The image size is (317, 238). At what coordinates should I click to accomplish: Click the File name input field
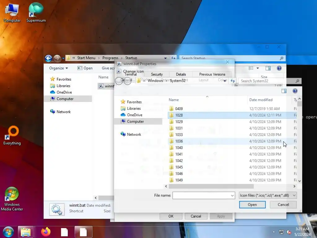coord(201,195)
